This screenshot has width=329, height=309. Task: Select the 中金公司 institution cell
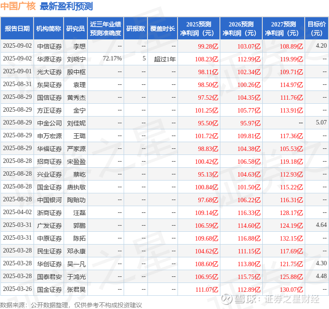(49, 123)
